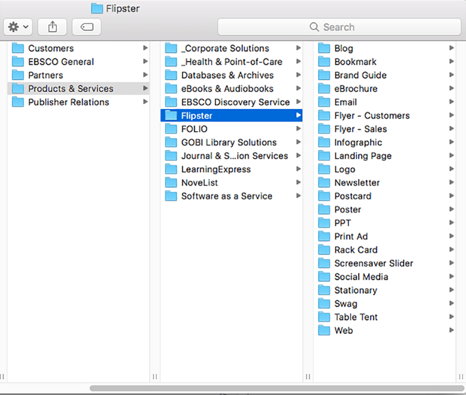Click the Edit Tags toolbar button
This screenshot has height=395, width=466.
86,27
